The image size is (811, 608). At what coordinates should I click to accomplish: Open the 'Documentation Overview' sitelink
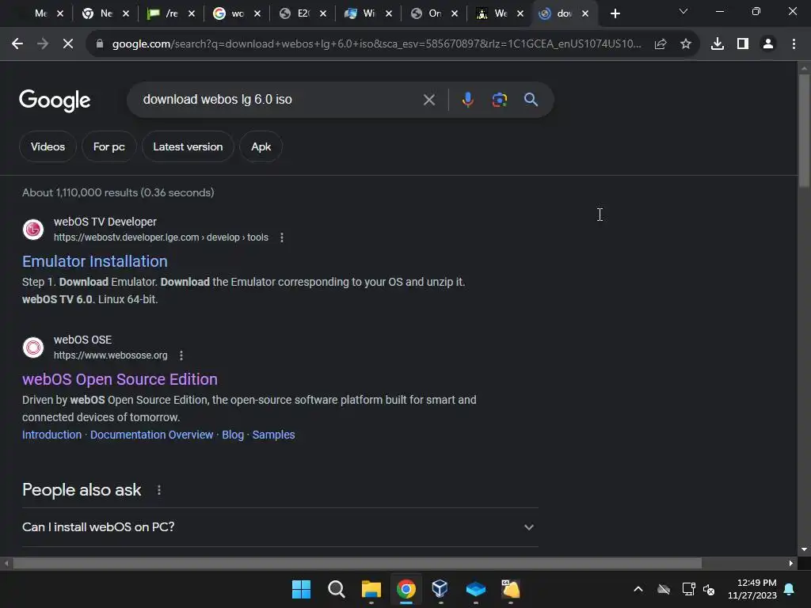click(151, 435)
